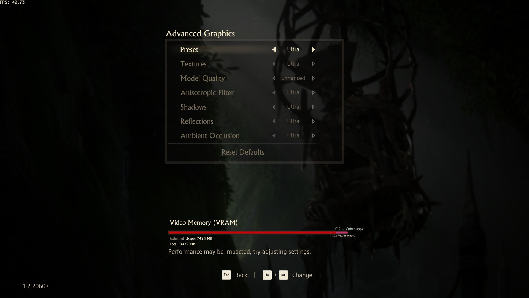Click the left arrow for Anisotropic Filter
The height and width of the screenshot is (298, 529).
[274, 92]
